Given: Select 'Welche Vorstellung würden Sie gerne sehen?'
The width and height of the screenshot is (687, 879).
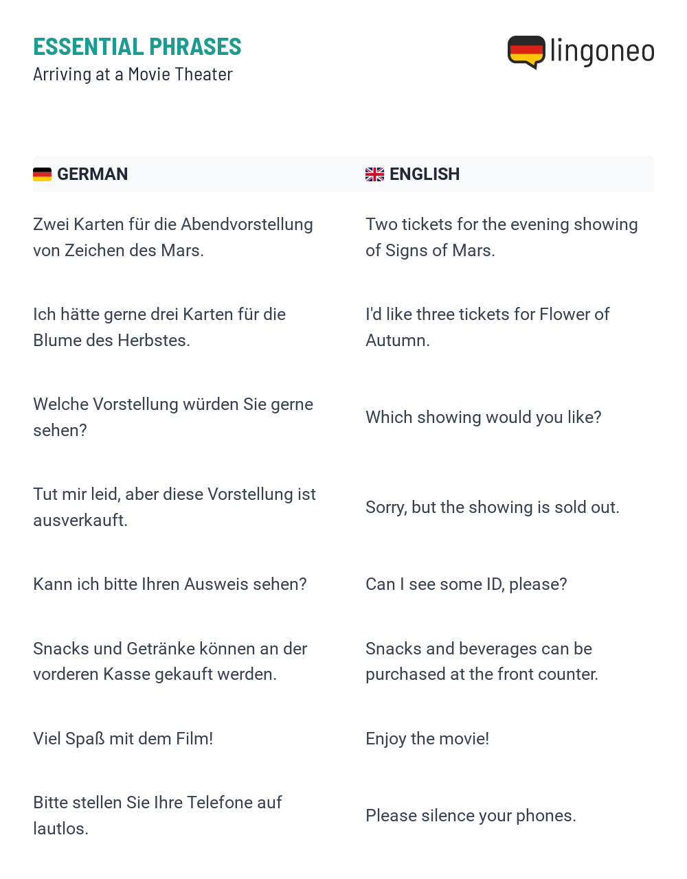Looking at the screenshot, I should (x=173, y=418).
